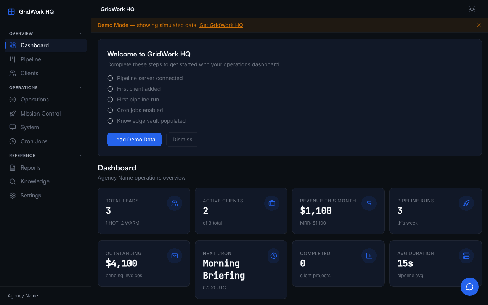This screenshot has height=305, width=488.
Task: Check the Pipeline server connected step
Action: tap(110, 78)
